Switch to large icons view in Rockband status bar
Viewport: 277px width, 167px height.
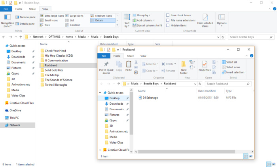250,156
